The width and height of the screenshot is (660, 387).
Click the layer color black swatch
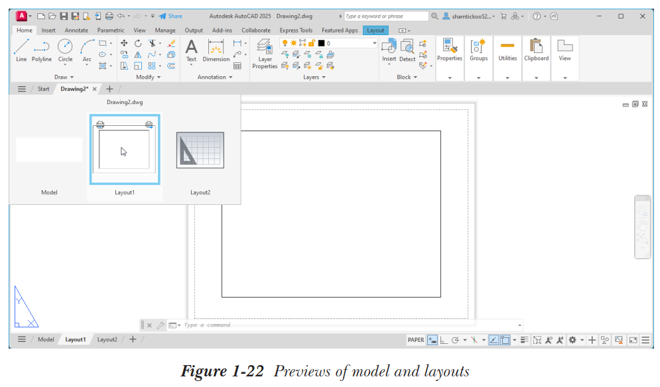click(322, 43)
